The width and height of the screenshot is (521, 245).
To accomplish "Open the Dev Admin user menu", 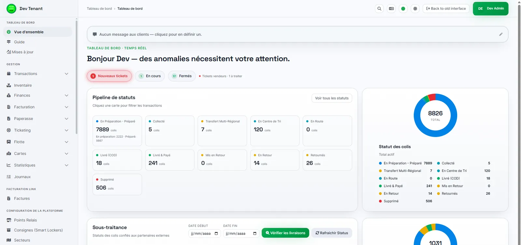I will [490, 8].
